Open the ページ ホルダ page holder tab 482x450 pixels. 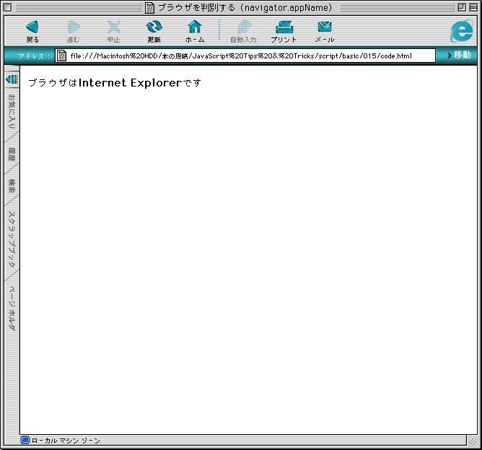(12, 308)
